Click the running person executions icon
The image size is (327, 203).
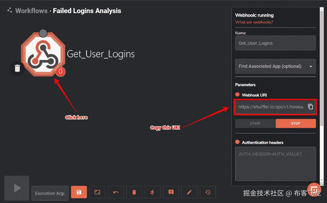[152, 192]
